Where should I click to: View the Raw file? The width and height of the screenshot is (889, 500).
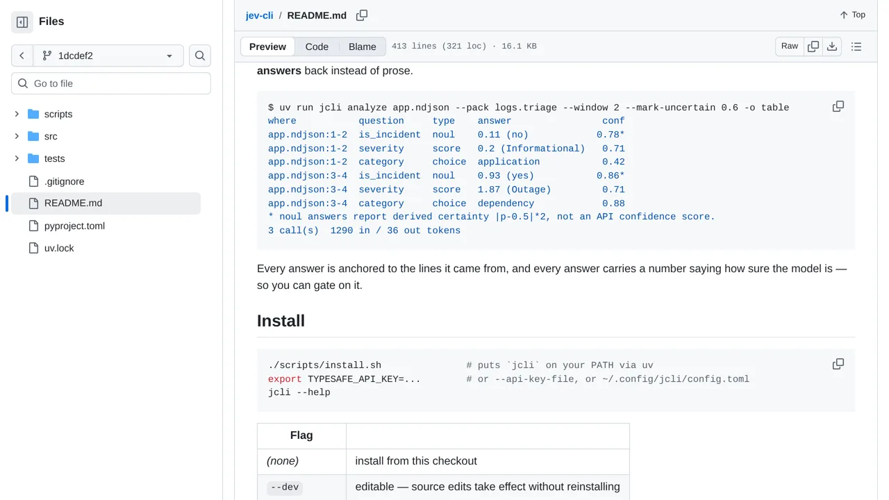coord(790,46)
